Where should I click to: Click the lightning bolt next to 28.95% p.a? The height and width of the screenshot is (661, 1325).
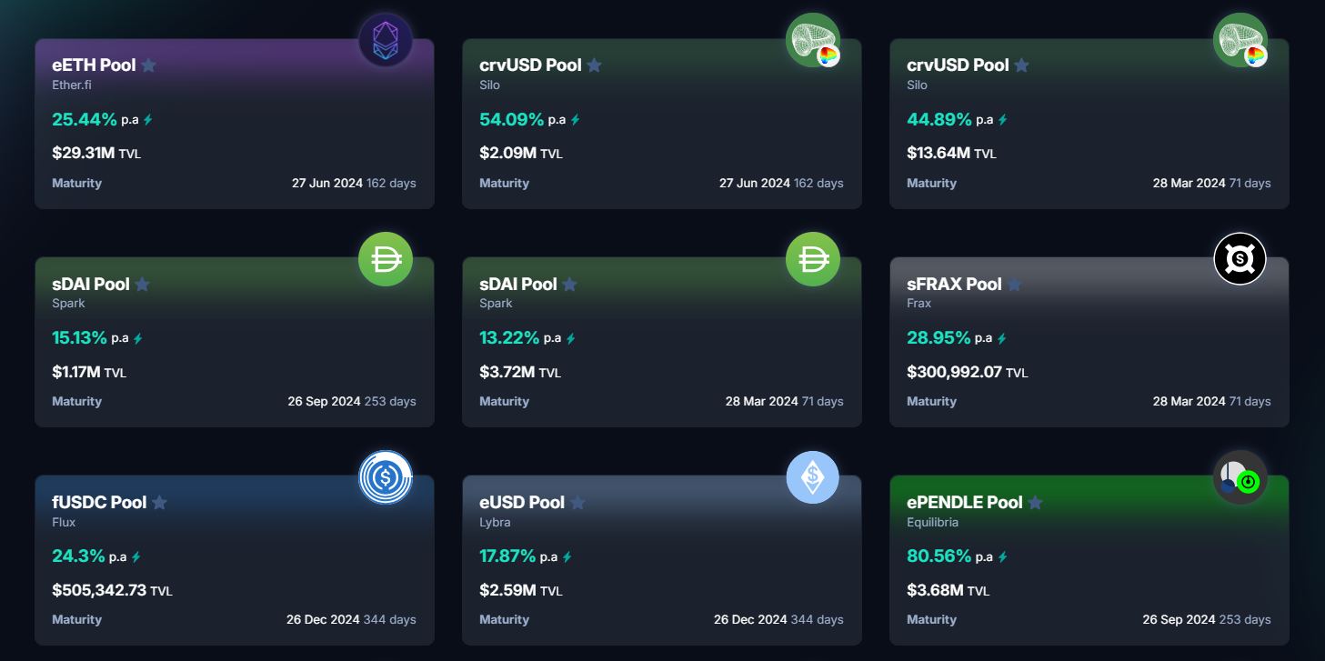coord(1001,338)
